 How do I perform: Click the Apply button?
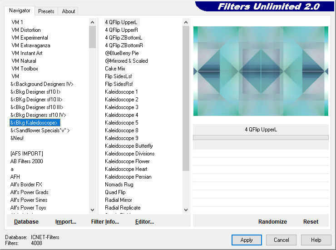tap(247, 240)
